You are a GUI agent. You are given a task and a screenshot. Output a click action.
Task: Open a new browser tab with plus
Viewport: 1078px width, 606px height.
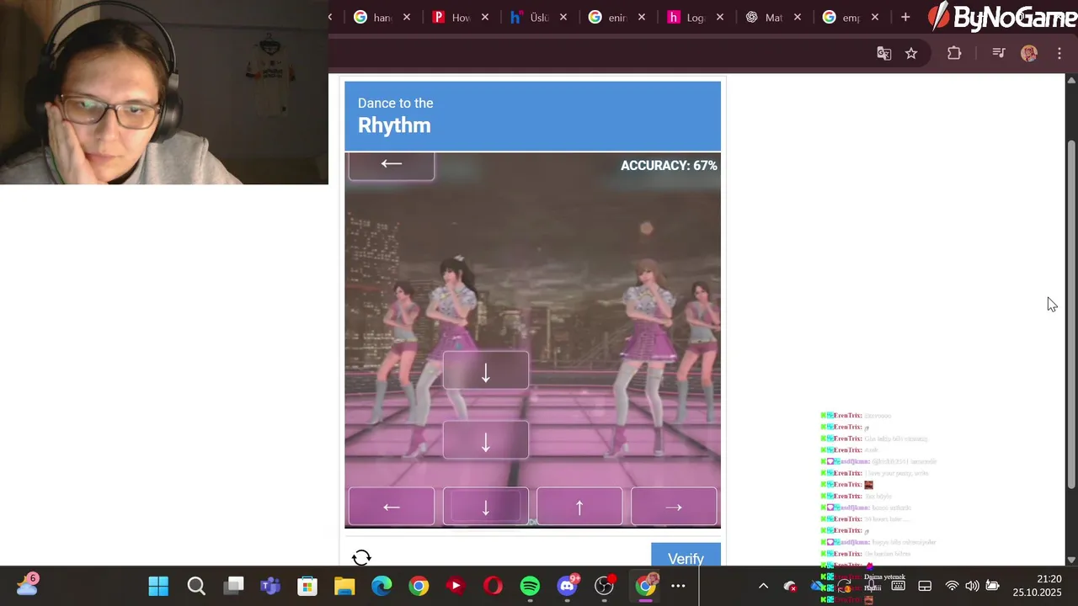coord(905,17)
